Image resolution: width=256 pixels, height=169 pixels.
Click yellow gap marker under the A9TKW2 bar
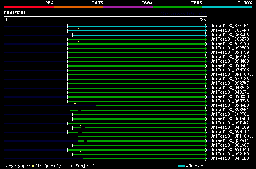80,125
